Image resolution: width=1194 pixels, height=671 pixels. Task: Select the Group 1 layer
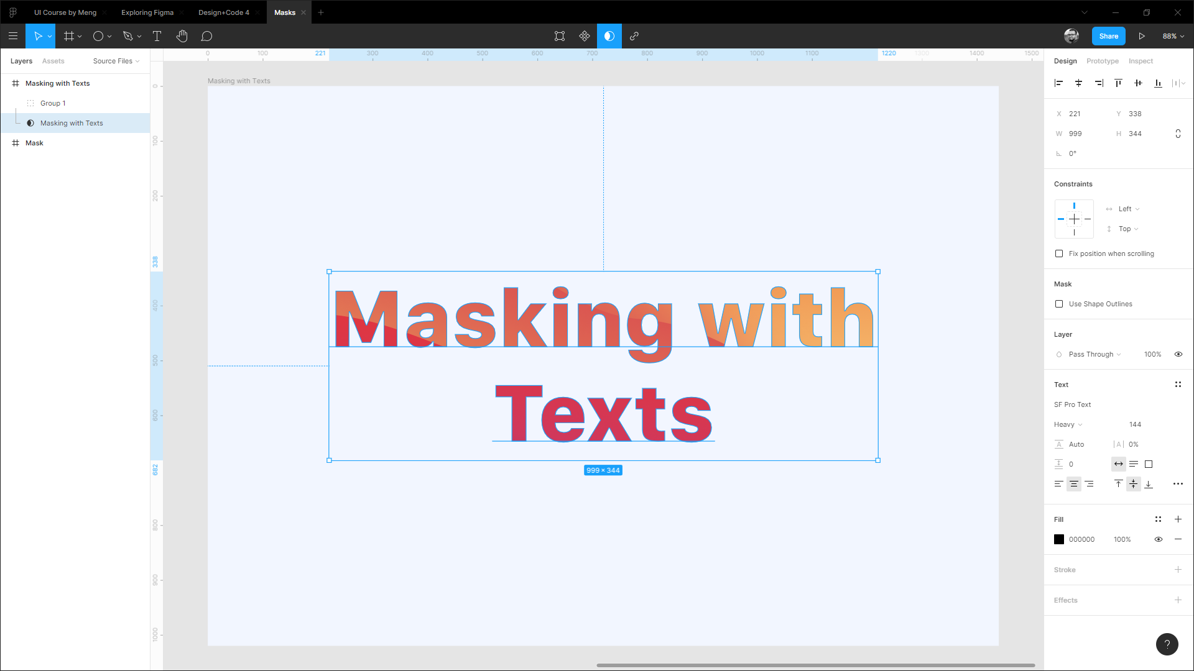tap(53, 103)
